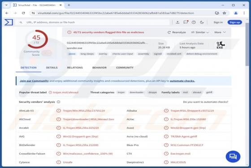Click the Security vendors' analysis info icon
The width and height of the screenshot is (251, 168).
(58, 102)
